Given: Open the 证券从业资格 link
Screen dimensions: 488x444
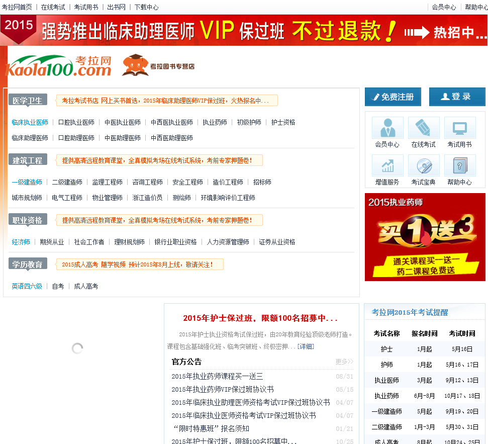Looking at the screenshot, I should click(277, 242).
